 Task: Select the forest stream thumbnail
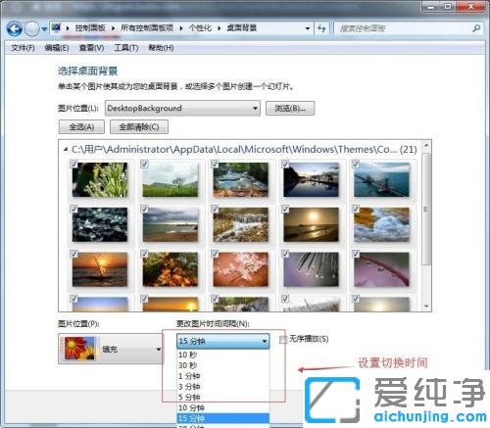(x=241, y=180)
